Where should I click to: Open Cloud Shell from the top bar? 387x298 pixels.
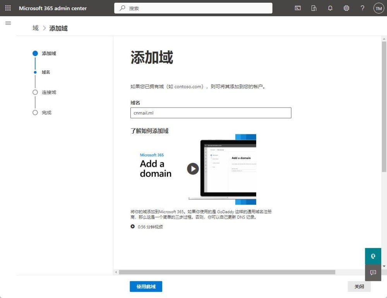coord(298,8)
